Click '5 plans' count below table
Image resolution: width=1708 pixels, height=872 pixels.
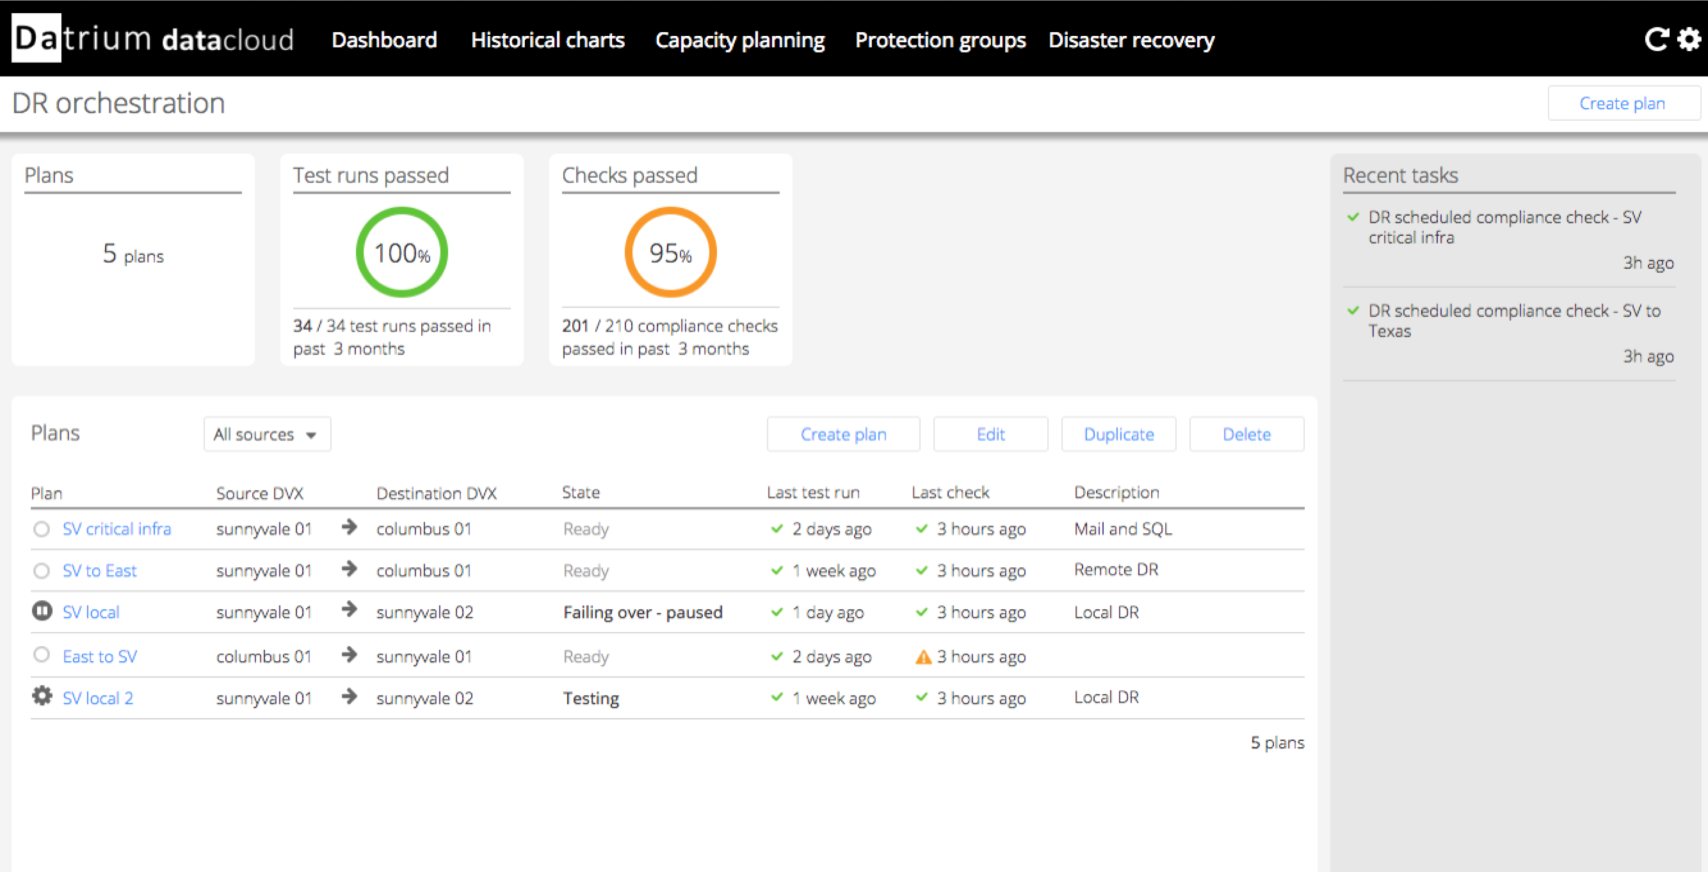(1277, 743)
